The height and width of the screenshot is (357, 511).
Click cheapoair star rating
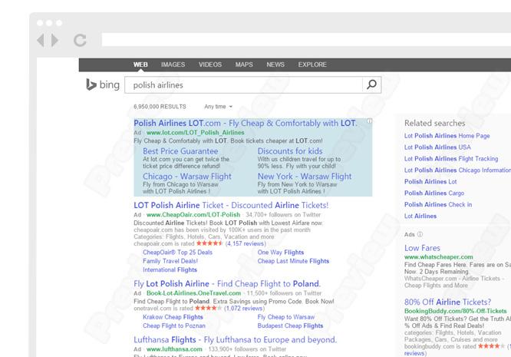pos(209,243)
